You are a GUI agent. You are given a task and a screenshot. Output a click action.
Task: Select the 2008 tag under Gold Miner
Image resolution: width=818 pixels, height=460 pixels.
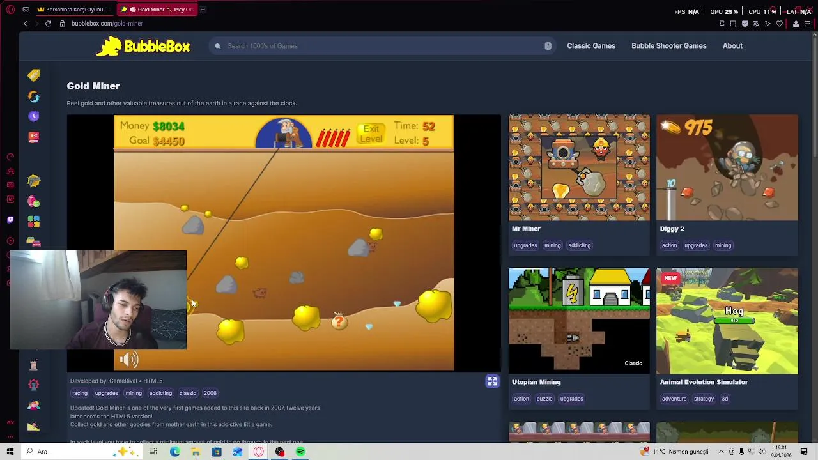210,393
